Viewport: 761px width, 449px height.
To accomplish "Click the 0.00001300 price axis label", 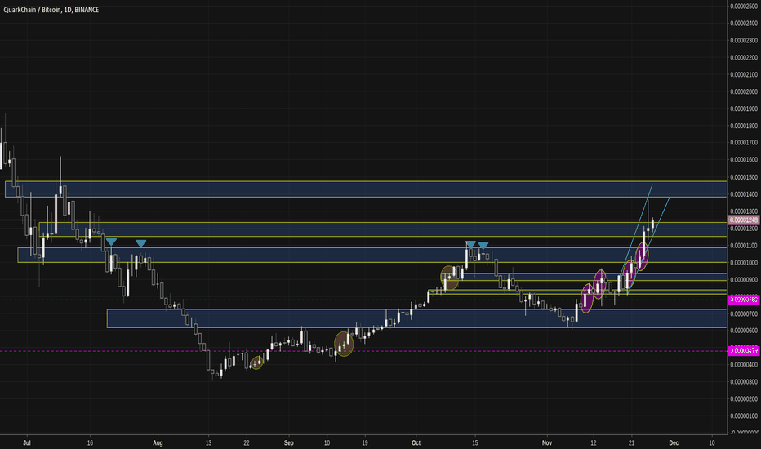I will click(x=744, y=211).
